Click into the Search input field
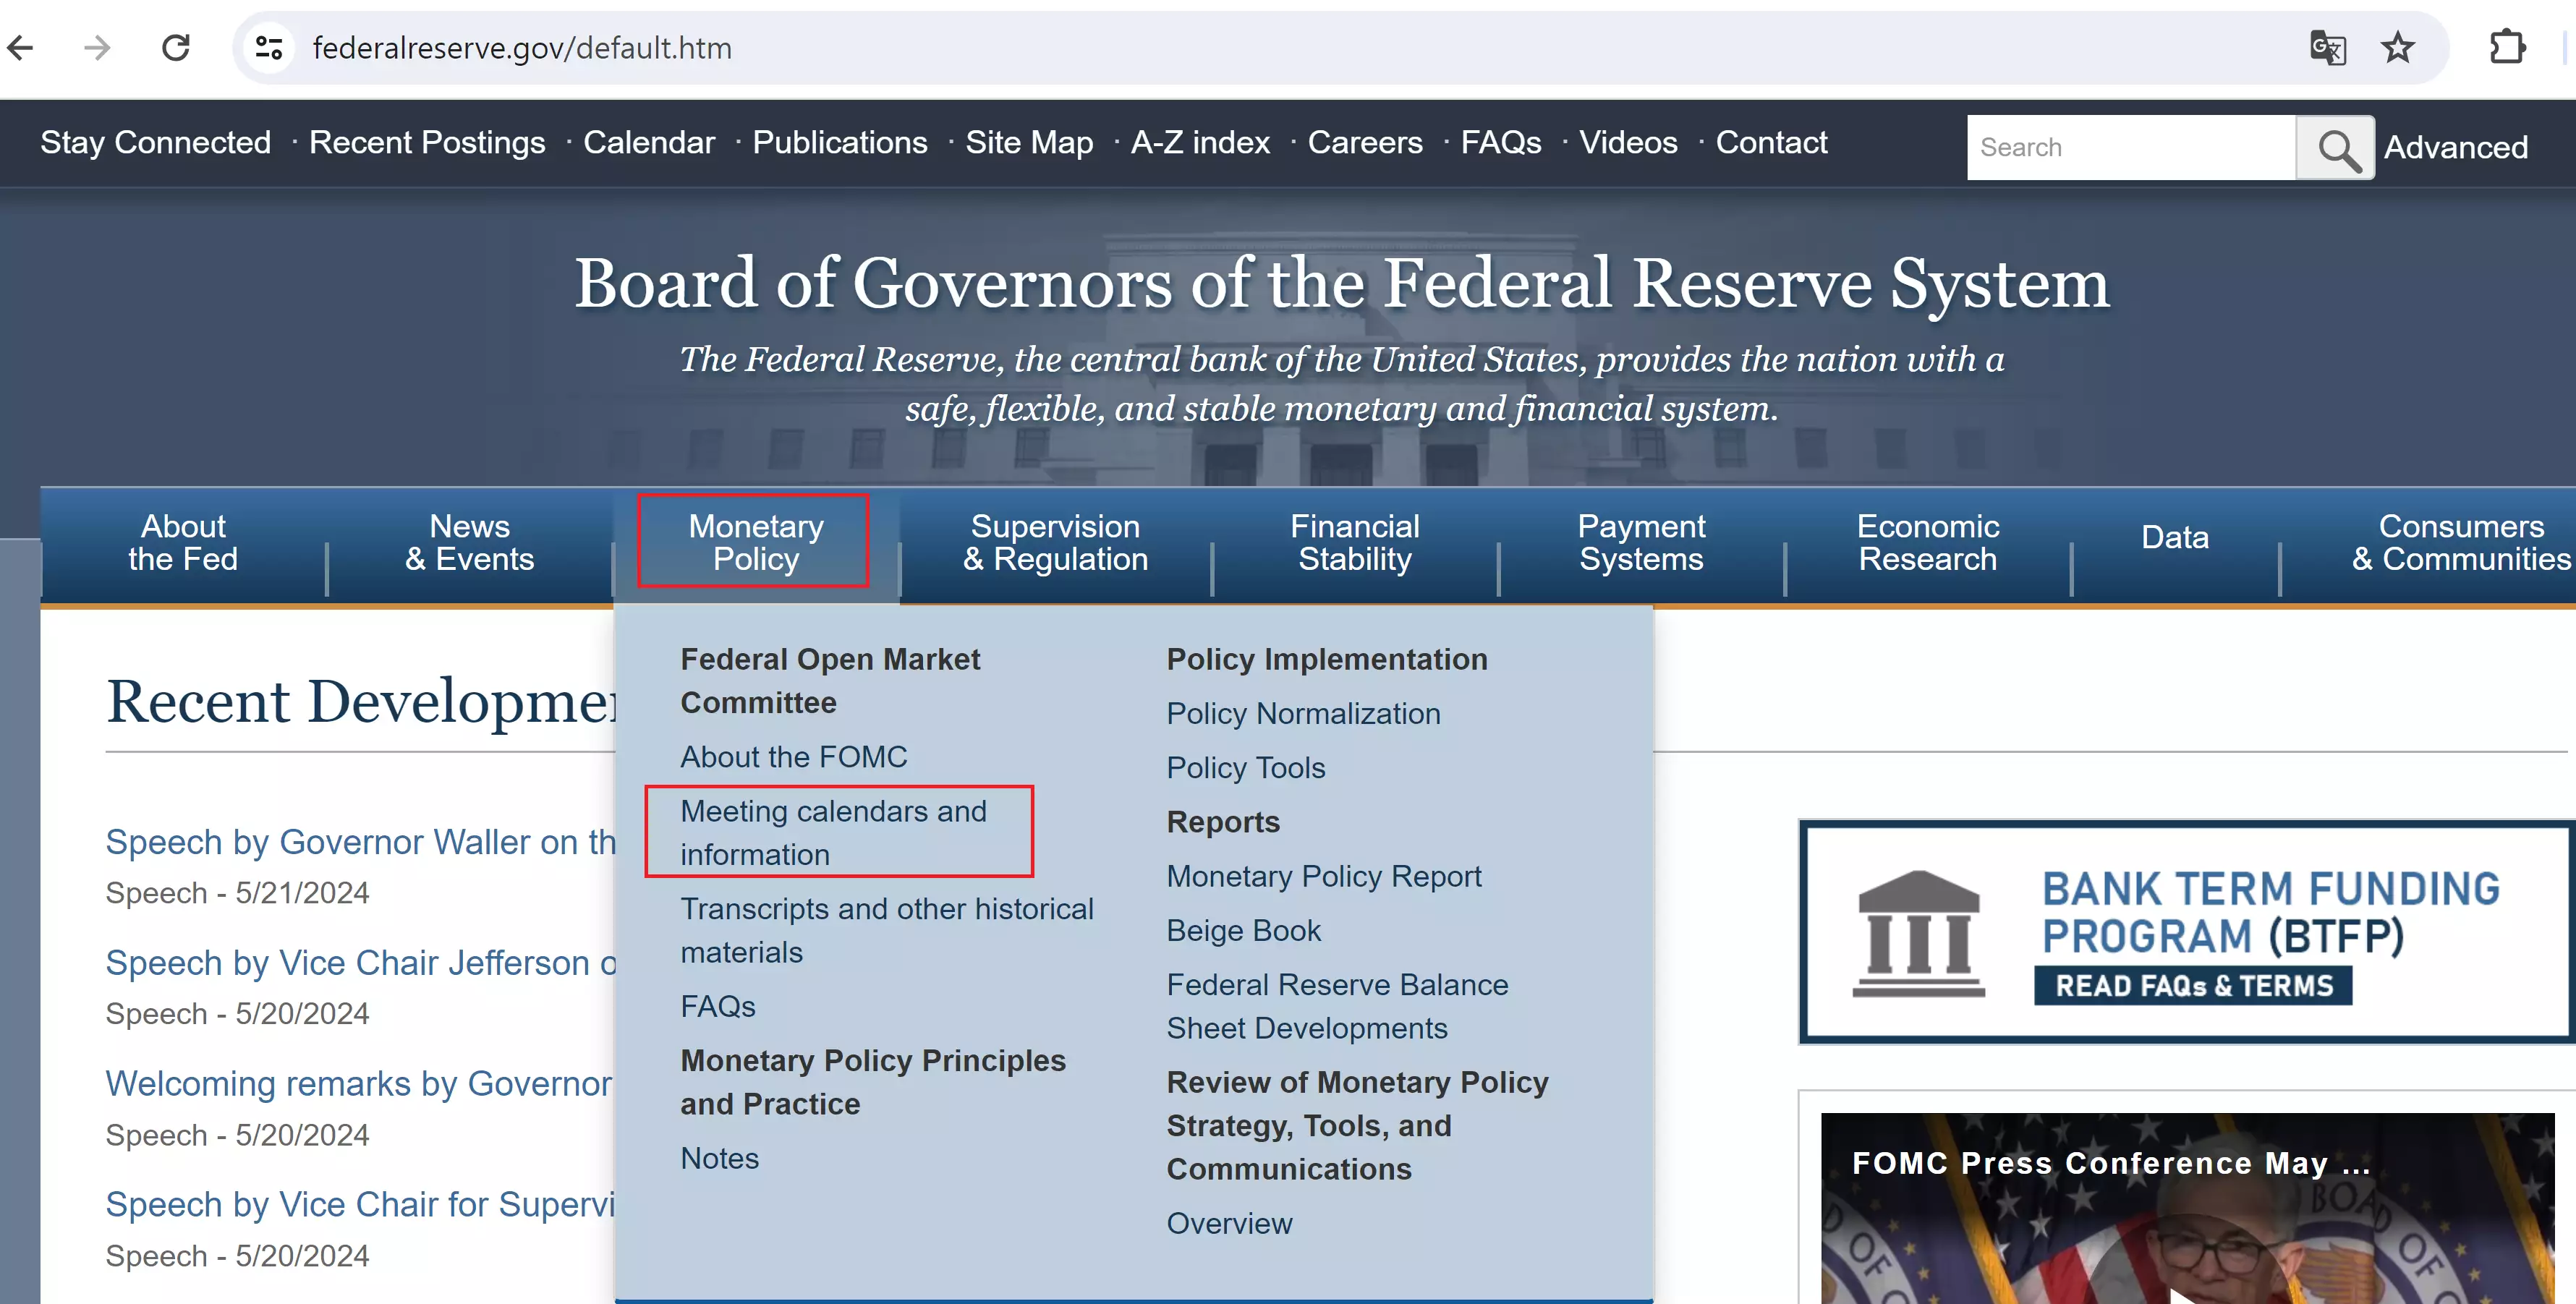Screen dimensions: 2576x1304 pos(2131,147)
